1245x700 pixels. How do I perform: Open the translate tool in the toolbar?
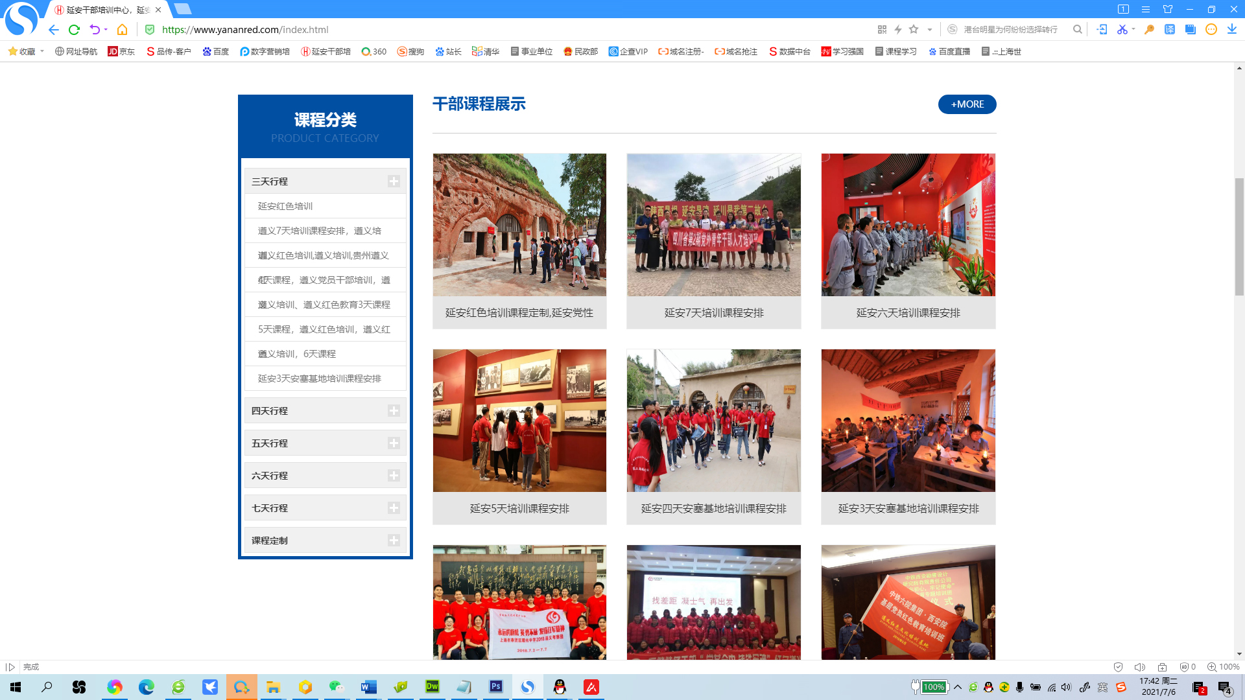(x=1168, y=30)
